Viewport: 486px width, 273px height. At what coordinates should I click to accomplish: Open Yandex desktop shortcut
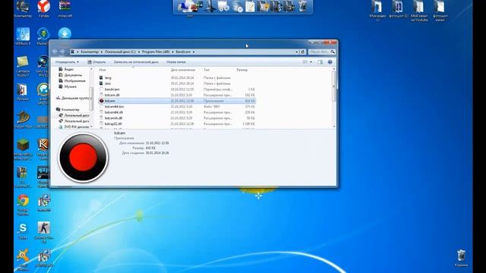(44, 9)
